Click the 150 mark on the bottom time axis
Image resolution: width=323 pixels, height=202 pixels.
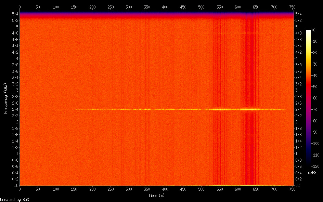(56, 189)
